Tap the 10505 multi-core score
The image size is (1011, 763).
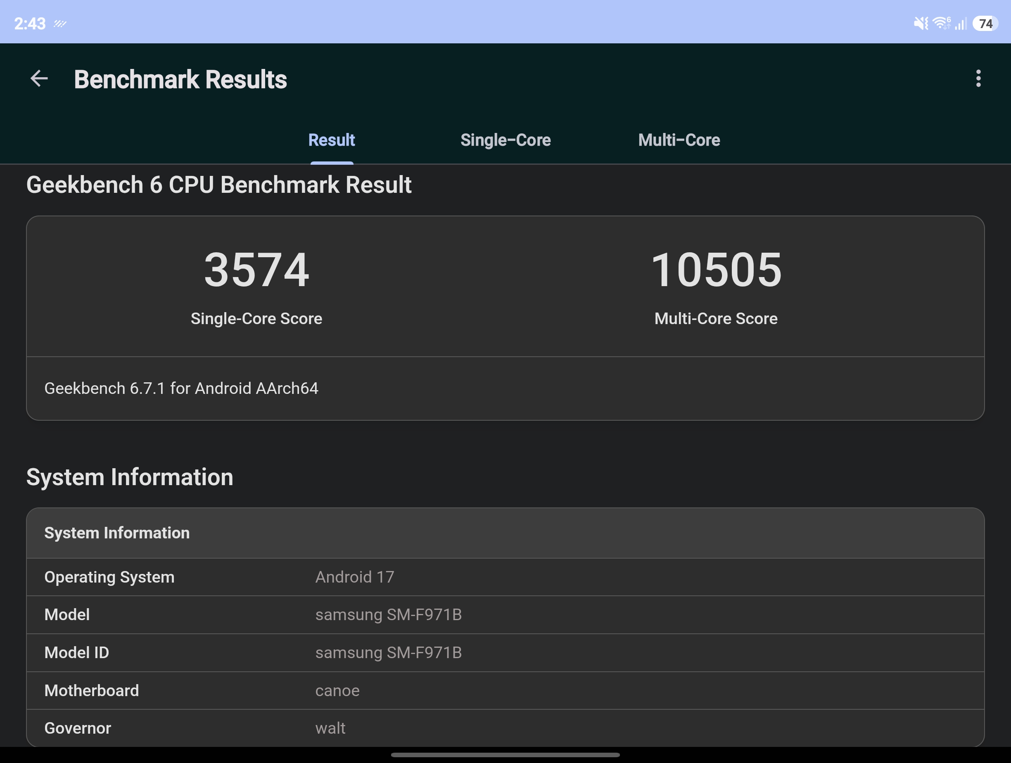pos(716,270)
